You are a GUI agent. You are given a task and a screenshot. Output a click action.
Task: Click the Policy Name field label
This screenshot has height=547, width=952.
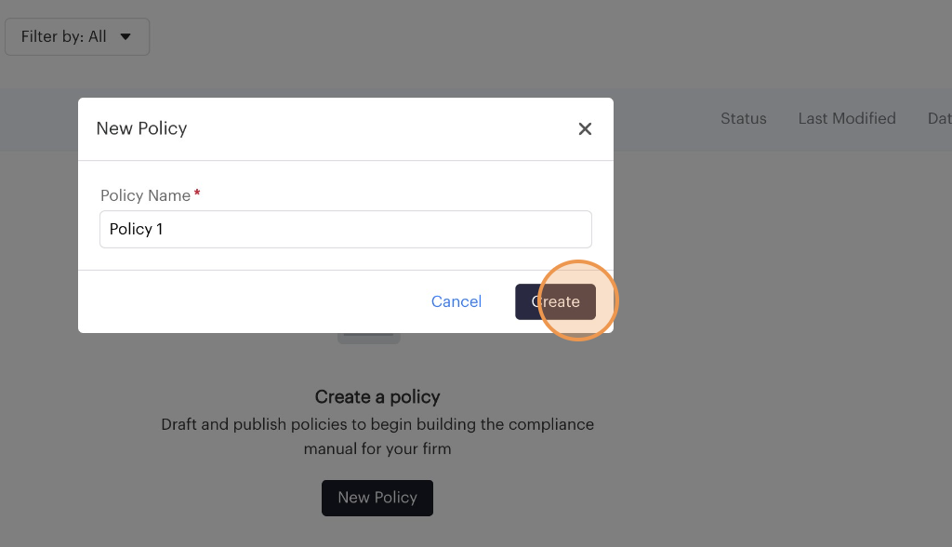point(145,195)
